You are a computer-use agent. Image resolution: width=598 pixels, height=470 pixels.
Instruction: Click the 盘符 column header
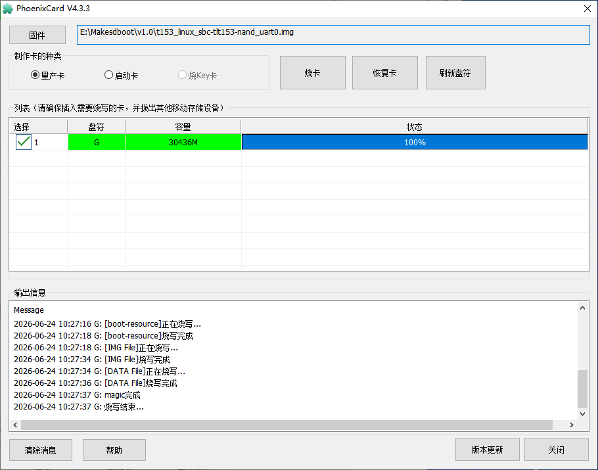pyautogui.click(x=97, y=127)
